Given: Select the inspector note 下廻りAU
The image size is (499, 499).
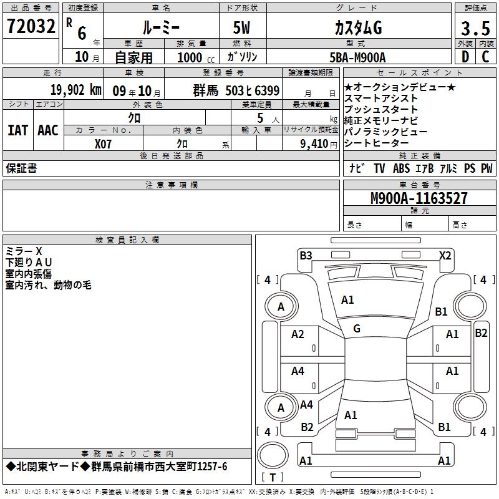Looking at the screenshot, I should pos(28,263).
